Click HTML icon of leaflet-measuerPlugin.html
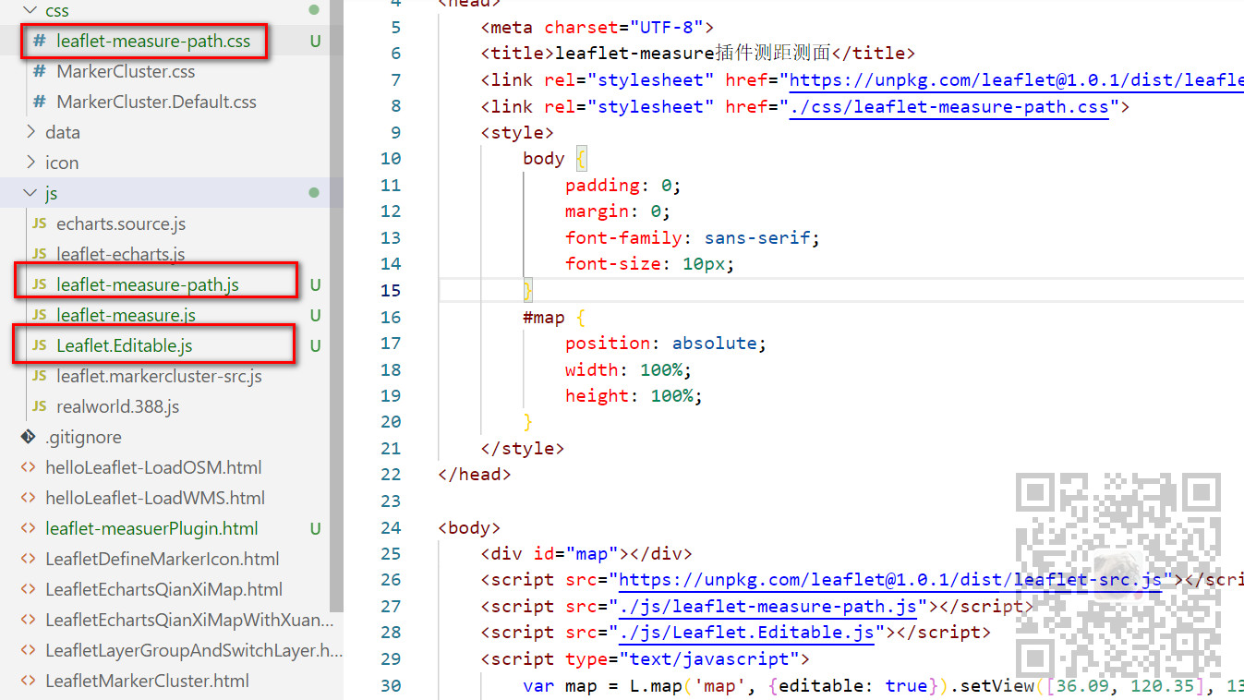 pyautogui.click(x=28, y=528)
